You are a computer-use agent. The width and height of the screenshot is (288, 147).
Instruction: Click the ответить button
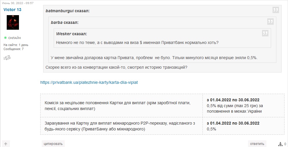point(257,144)
